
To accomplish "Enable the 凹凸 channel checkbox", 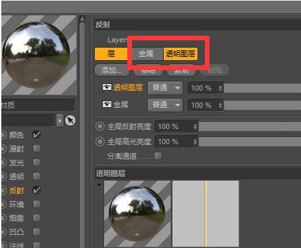I will (x=36, y=231).
